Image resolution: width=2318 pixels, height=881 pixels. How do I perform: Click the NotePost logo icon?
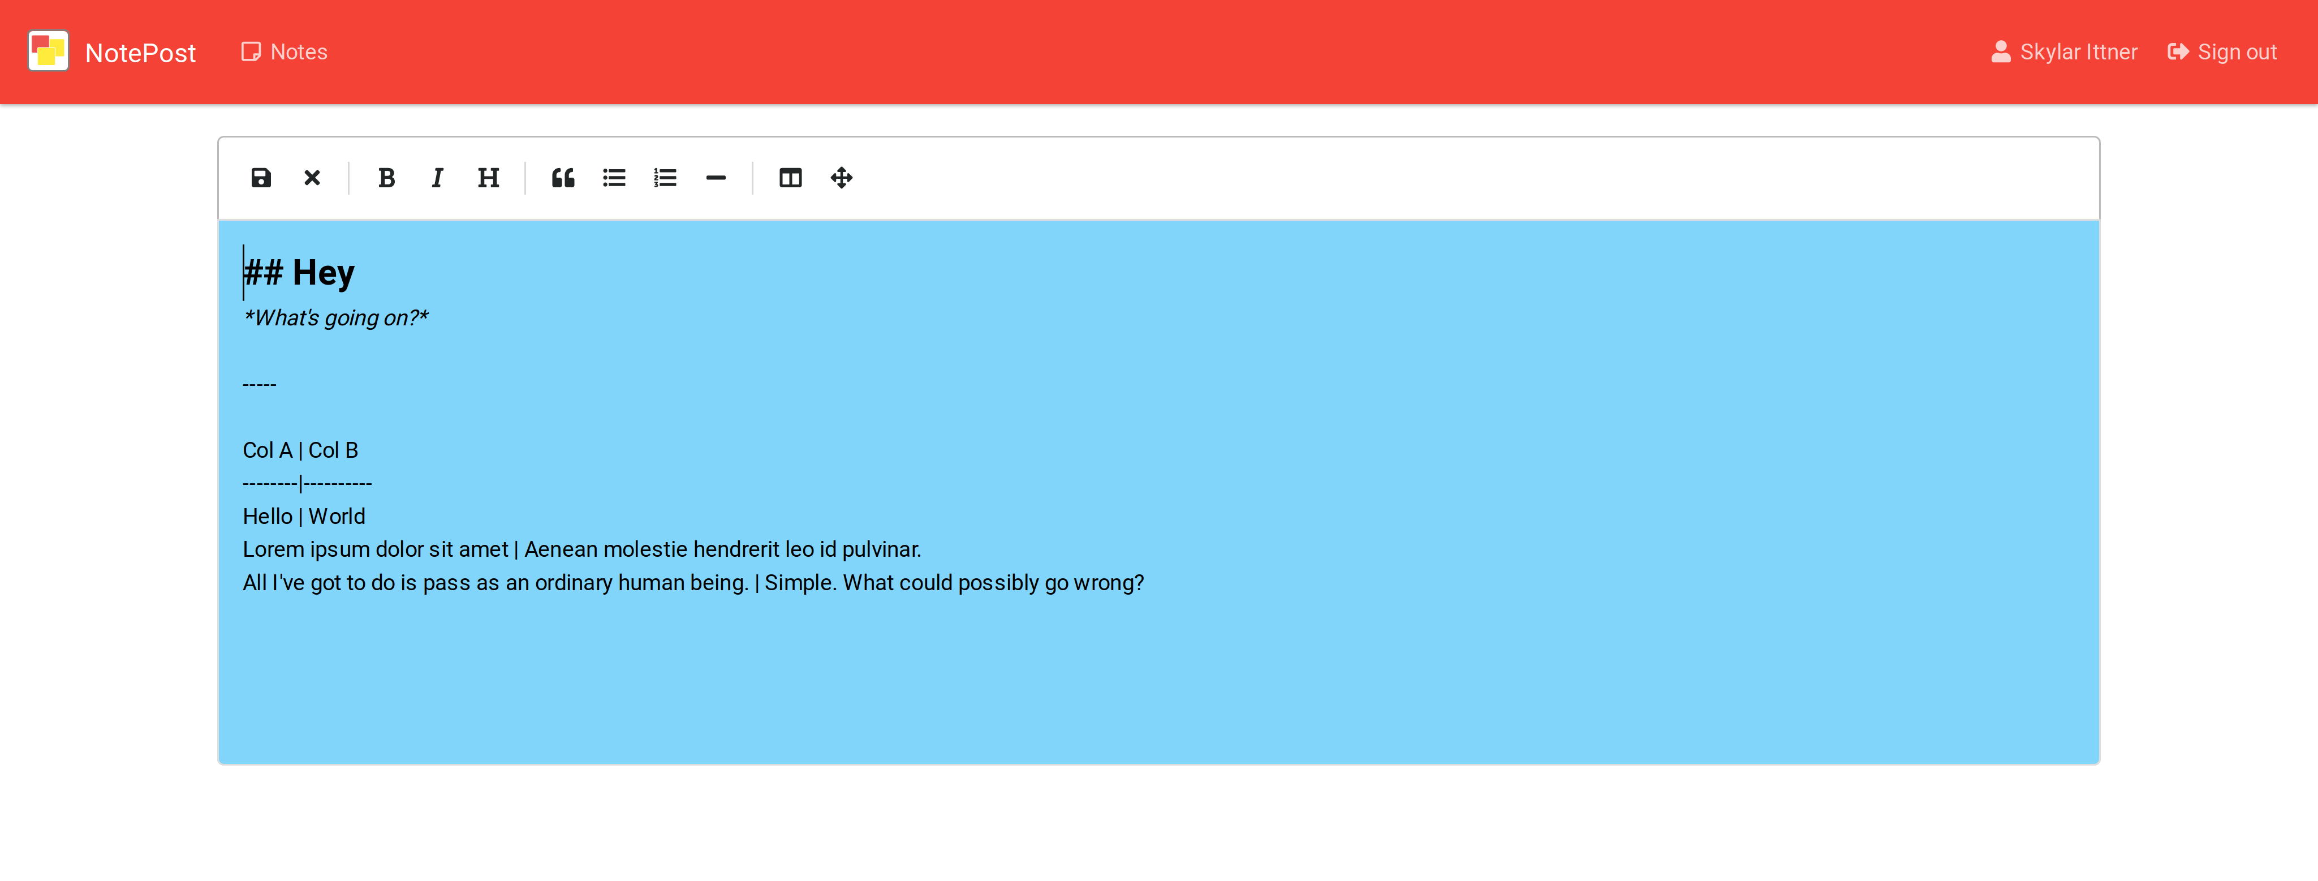[49, 51]
